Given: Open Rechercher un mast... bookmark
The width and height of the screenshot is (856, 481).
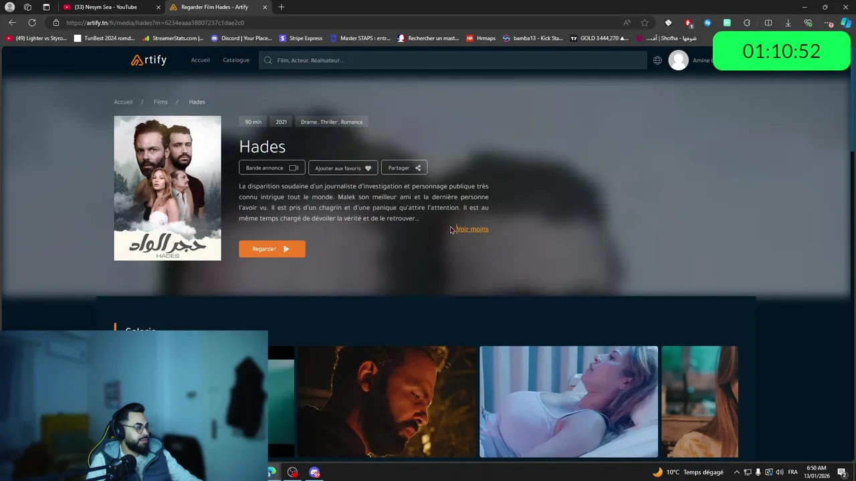Looking at the screenshot, I should coord(429,38).
